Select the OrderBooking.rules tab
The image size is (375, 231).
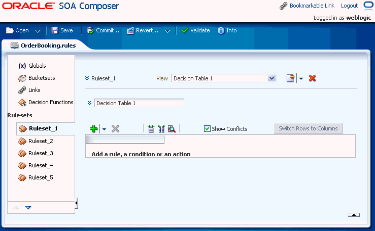click(43, 45)
